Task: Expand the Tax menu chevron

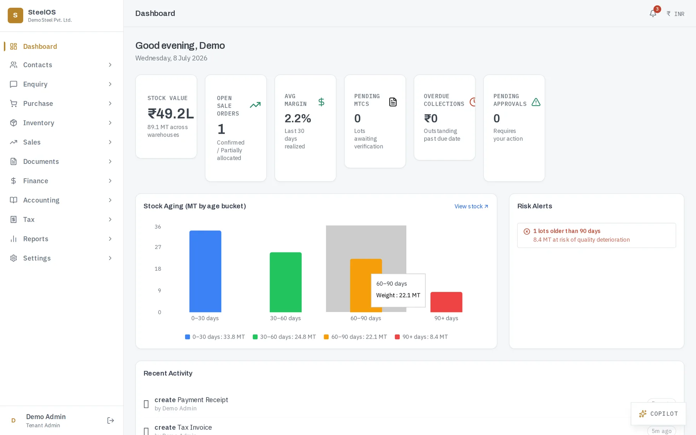Action: tap(110, 220)
